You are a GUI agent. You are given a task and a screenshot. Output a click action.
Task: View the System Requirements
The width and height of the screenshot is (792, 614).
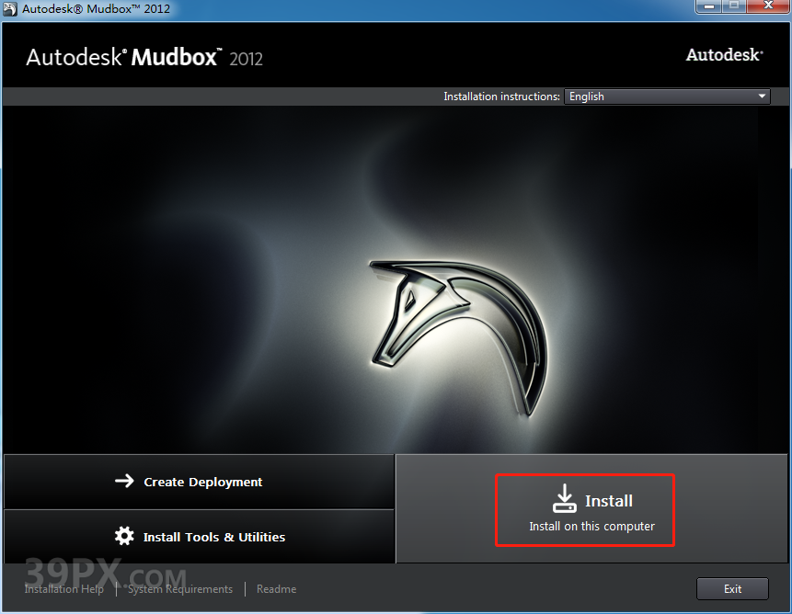point(180,589)
